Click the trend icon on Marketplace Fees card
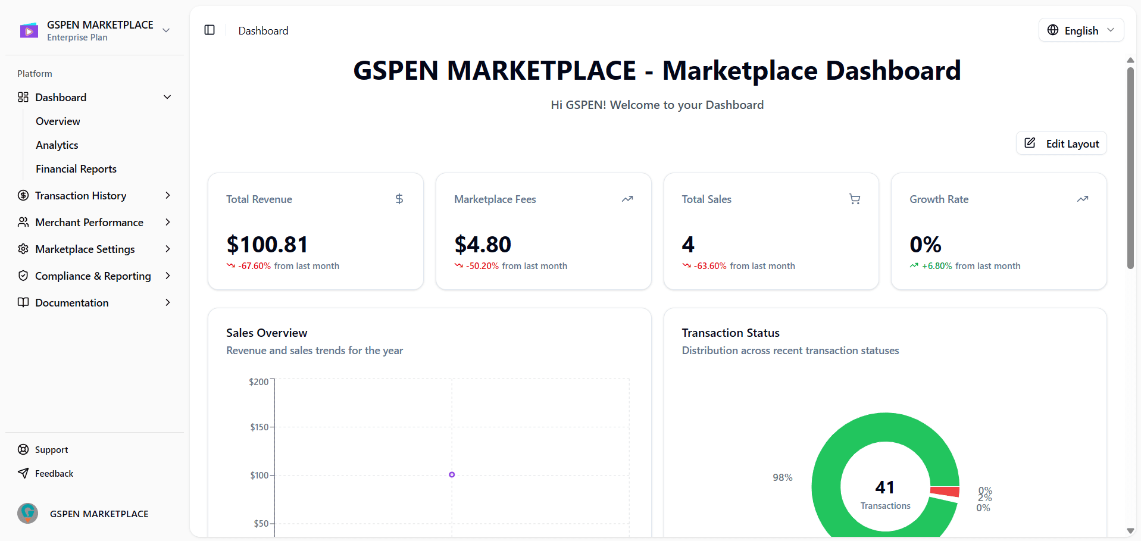The height and width of the screenshot is (541, 1141). pyautogui.click(x=627, y=199)
